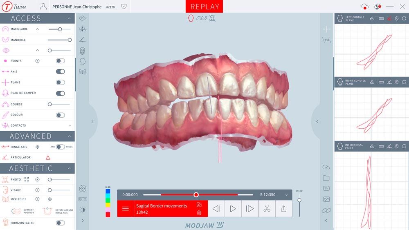Enable the Points toggle
The image size is (409, 230).
click(60, 61)
